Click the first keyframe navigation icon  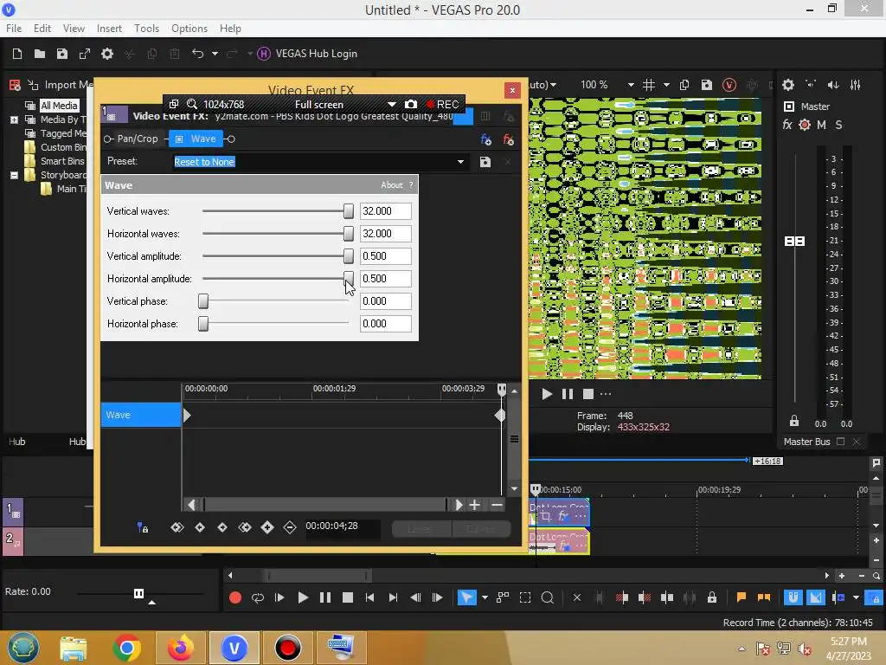(177, 527)
